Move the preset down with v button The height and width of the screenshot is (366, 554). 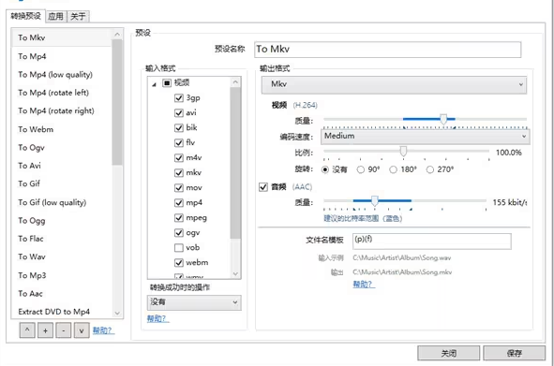(82, 330)
